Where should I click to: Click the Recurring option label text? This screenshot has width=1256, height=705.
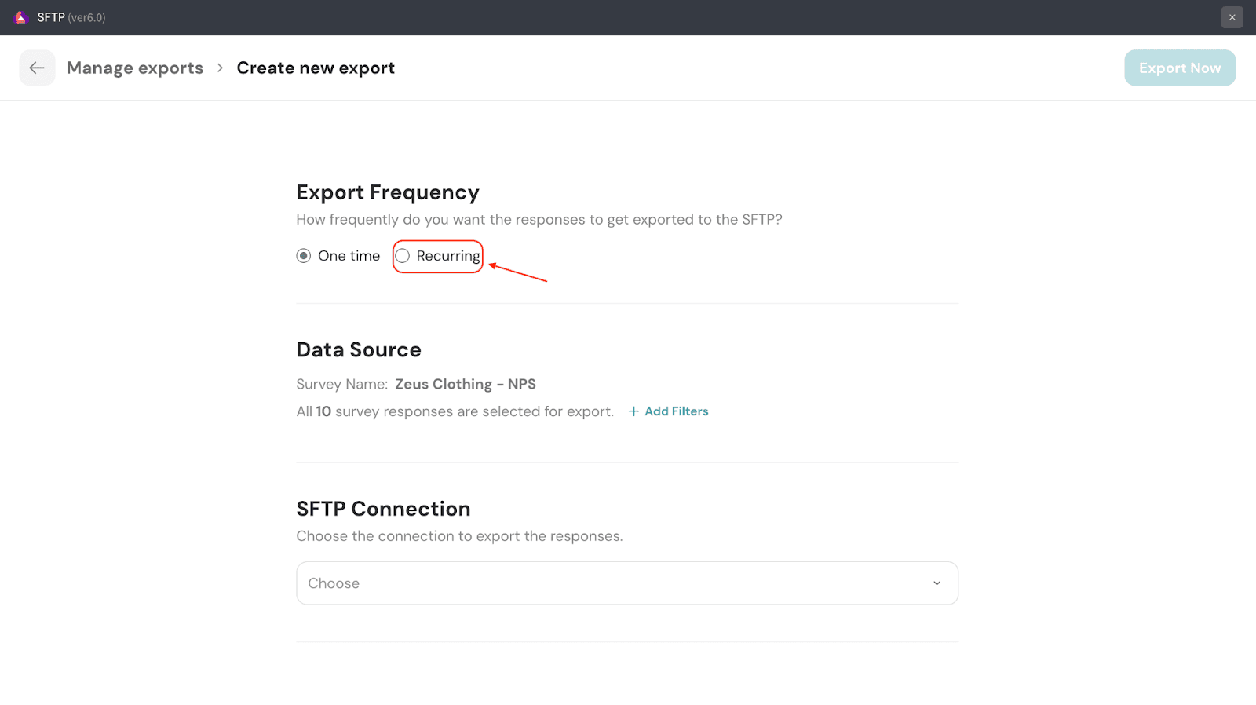(447, 256)
